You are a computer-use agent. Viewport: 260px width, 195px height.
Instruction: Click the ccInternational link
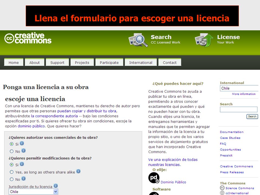pyautogui.click(x=237, y=193)
